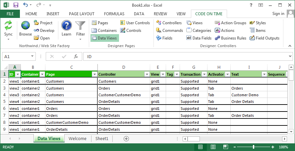Open the FILE tab
The width and height of the screenshot is (295, 151).
pyautogui.click(x=10, y=14)
